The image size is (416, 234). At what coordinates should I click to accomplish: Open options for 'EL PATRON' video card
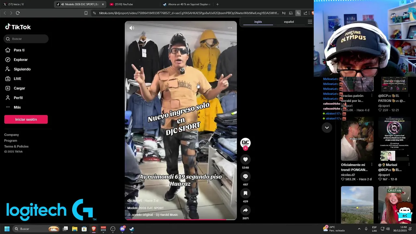409,95
